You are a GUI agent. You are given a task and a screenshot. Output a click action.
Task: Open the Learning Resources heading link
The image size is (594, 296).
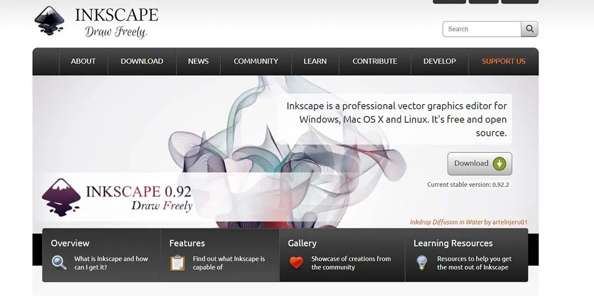(x=453, y=243)
